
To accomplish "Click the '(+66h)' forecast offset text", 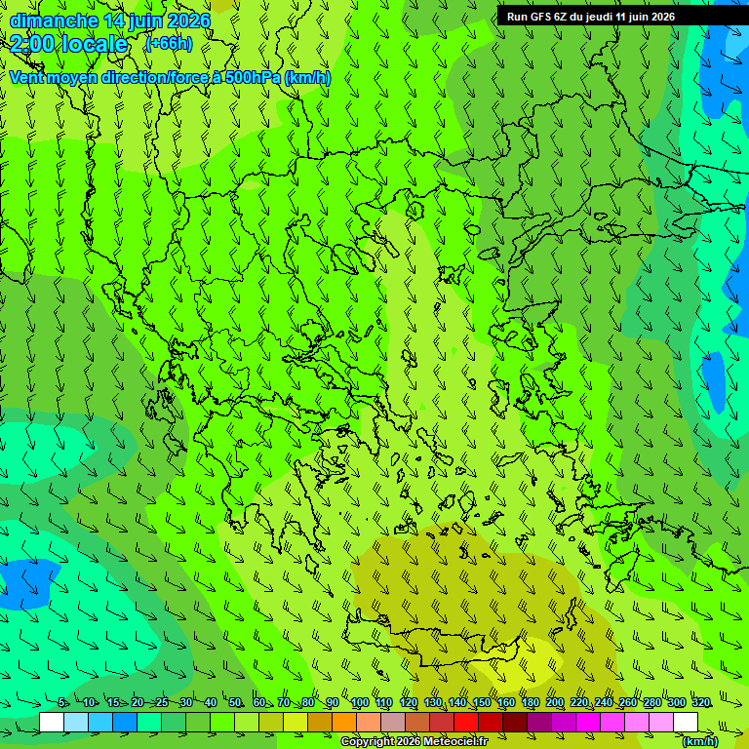I will click(x=170, y=44).
